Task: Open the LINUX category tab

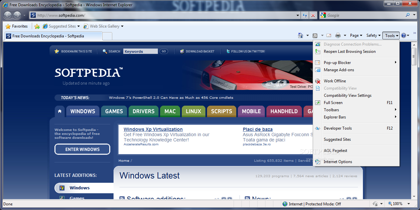Action: [x=193, y=111]
